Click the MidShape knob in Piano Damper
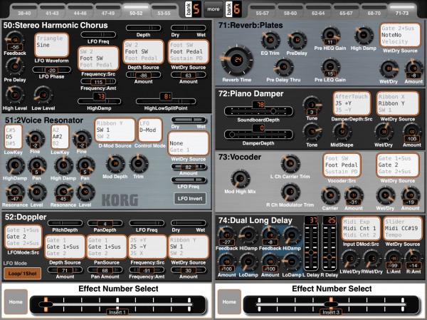The image size is (427, 320). pos(342,132)
